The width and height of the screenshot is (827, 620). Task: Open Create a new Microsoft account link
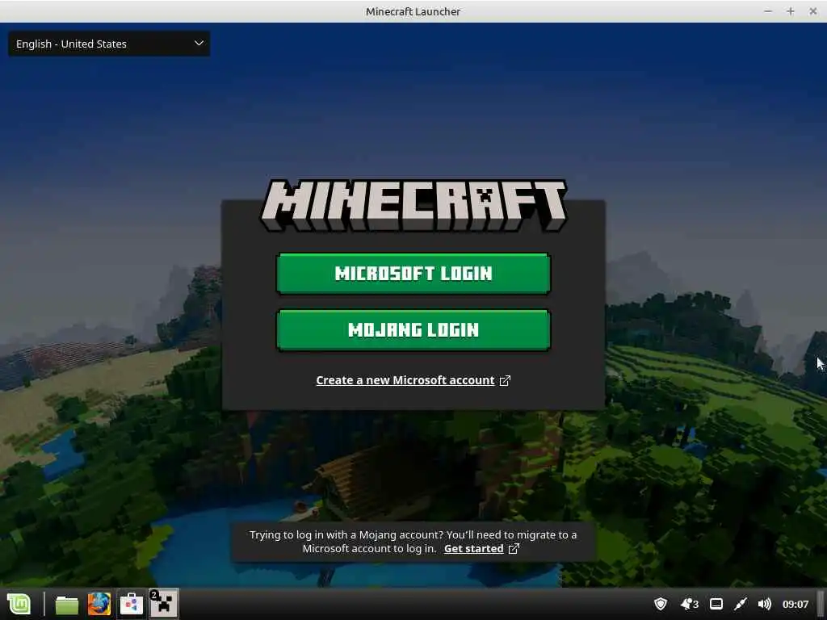405,380
